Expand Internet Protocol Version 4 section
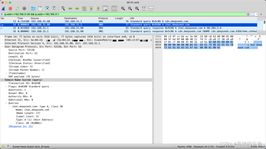The width and height of the screenshot is (266, 149). (2, 43)
